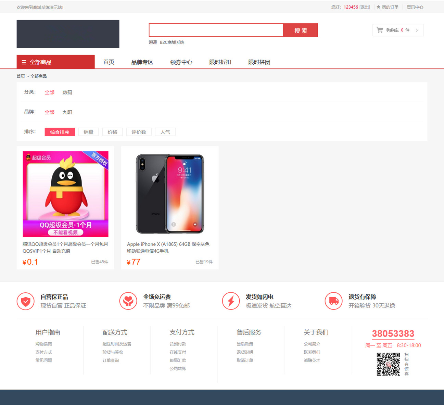Click the 38053383 phone number
This screenshot has height=405, width=444.
point(393,333)
